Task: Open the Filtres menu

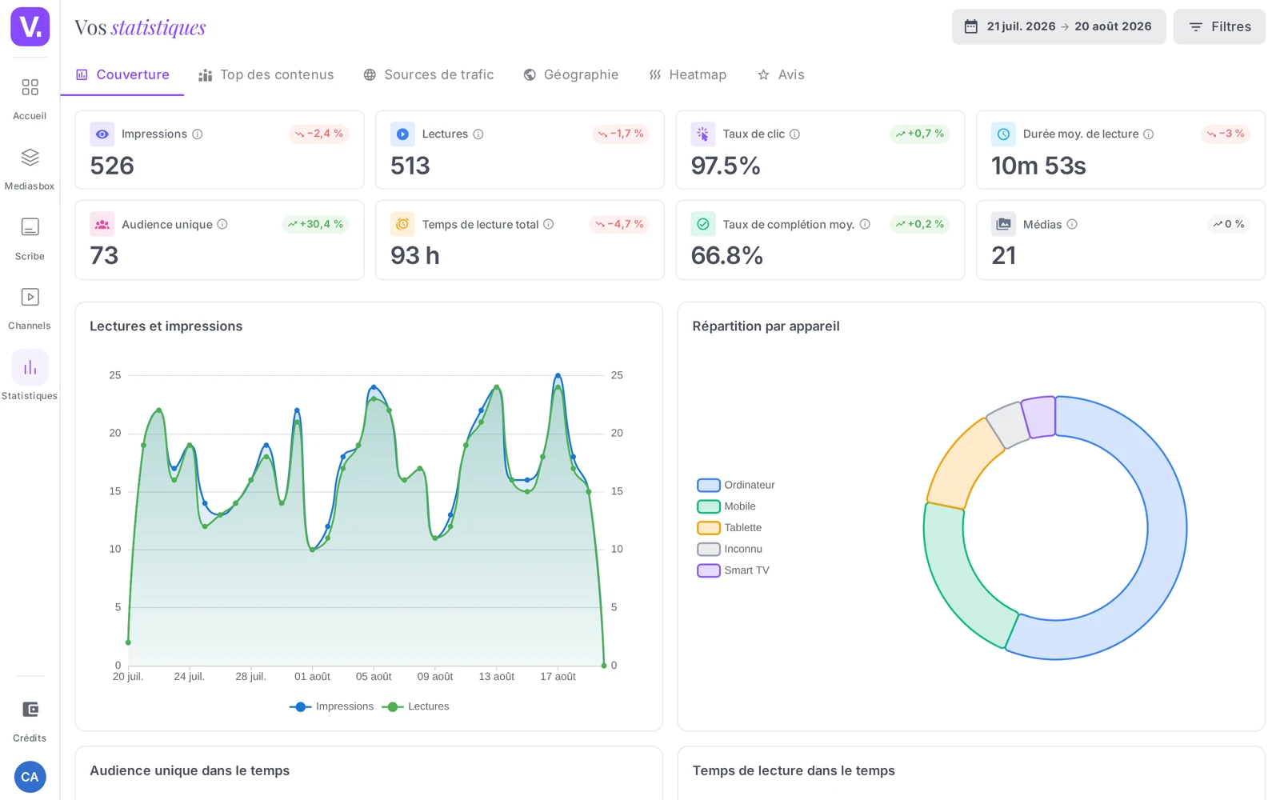Action: 1219,26
